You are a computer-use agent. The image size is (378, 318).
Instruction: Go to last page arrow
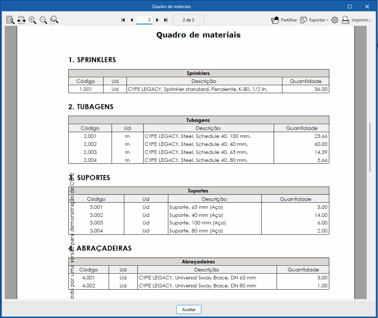click(x=166, y=20)
